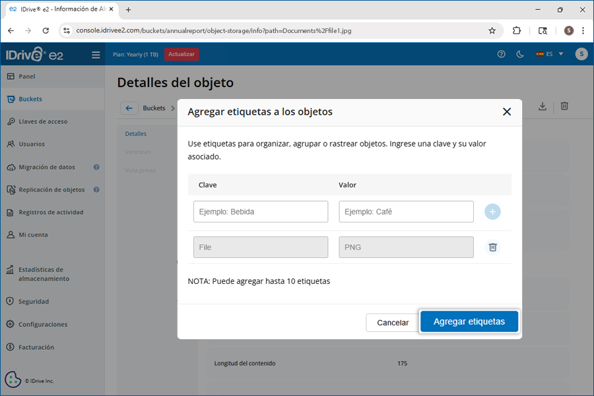Collapse the sidebar with the hamburger icon
This screenshot has height=396, width=594.
point(96,55)
